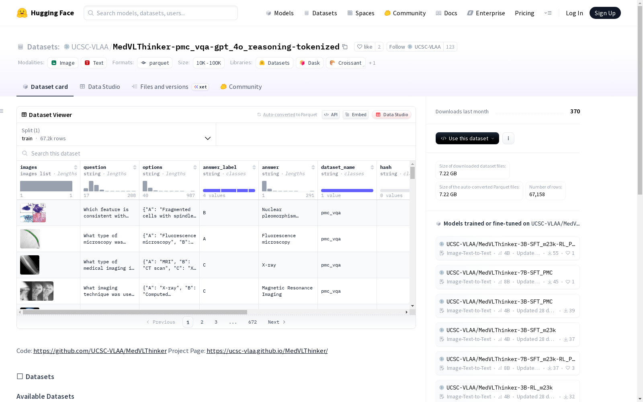The width and height of the screenshot is (643, 402).
Task: Click the table vertical scrollbar thumb
Action: point(412,173)
